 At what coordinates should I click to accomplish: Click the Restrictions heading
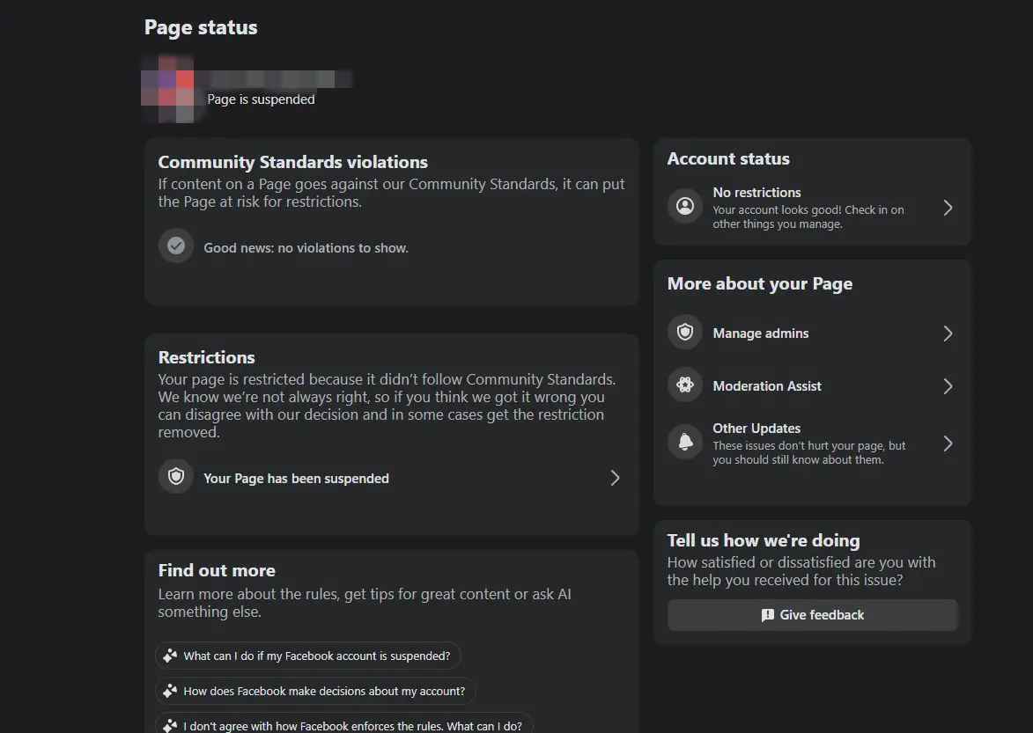pos(206,357)
